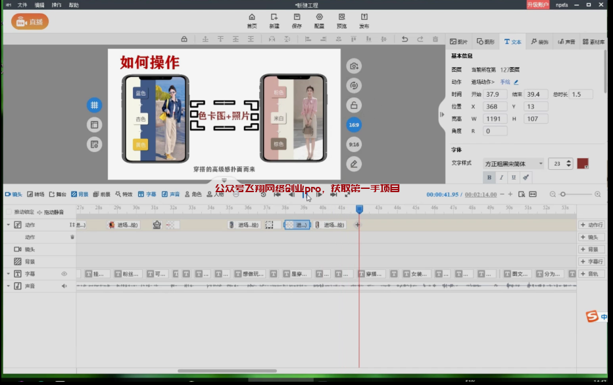Collapse the 动作 track with its arrow

(9, 225)
